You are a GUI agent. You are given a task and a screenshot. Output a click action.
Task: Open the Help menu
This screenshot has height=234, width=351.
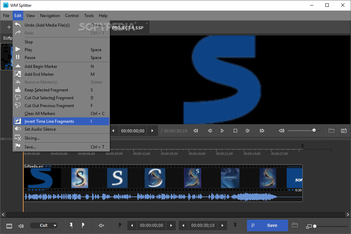(x=103, y=16)
